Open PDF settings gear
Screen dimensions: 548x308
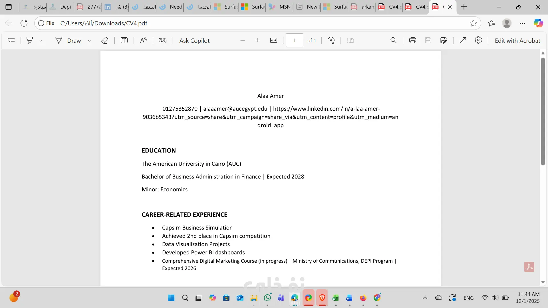(x=478, y=40)
